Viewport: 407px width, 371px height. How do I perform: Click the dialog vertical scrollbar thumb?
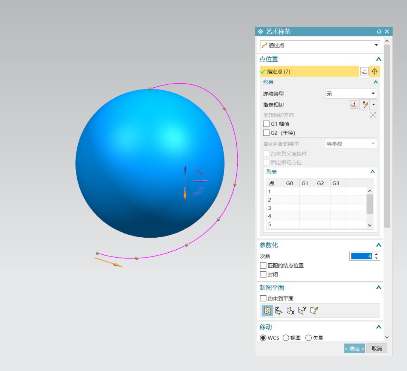[387, 136]
